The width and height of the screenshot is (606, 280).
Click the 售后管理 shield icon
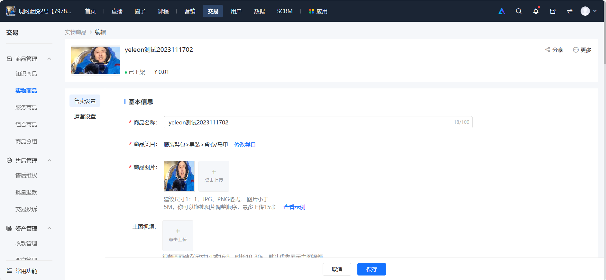point(9,160)
